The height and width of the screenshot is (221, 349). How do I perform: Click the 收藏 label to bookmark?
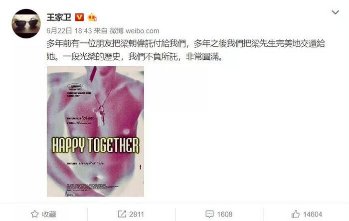click(x=49, y=215)
